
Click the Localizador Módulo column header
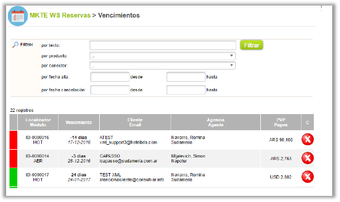coord(38,122)
